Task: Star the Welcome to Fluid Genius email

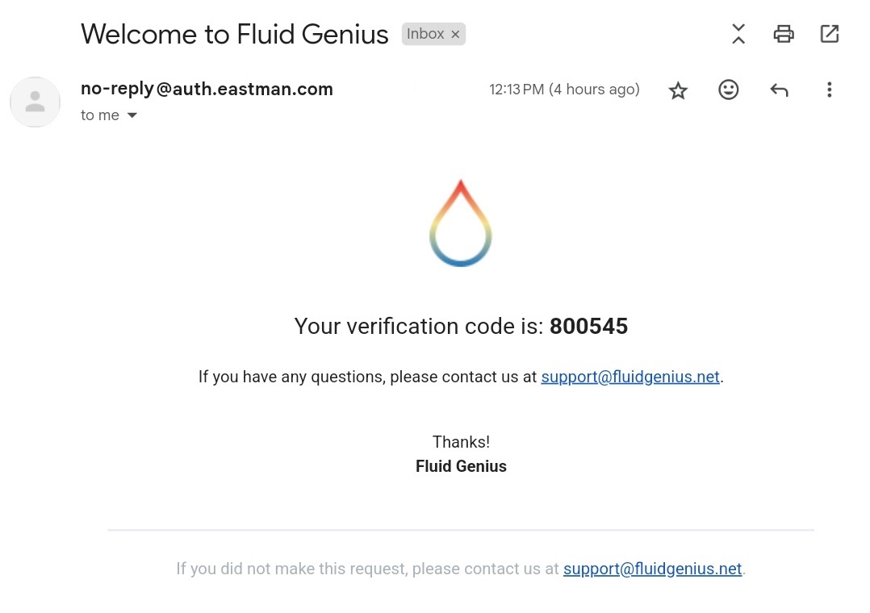Action: 678,90
